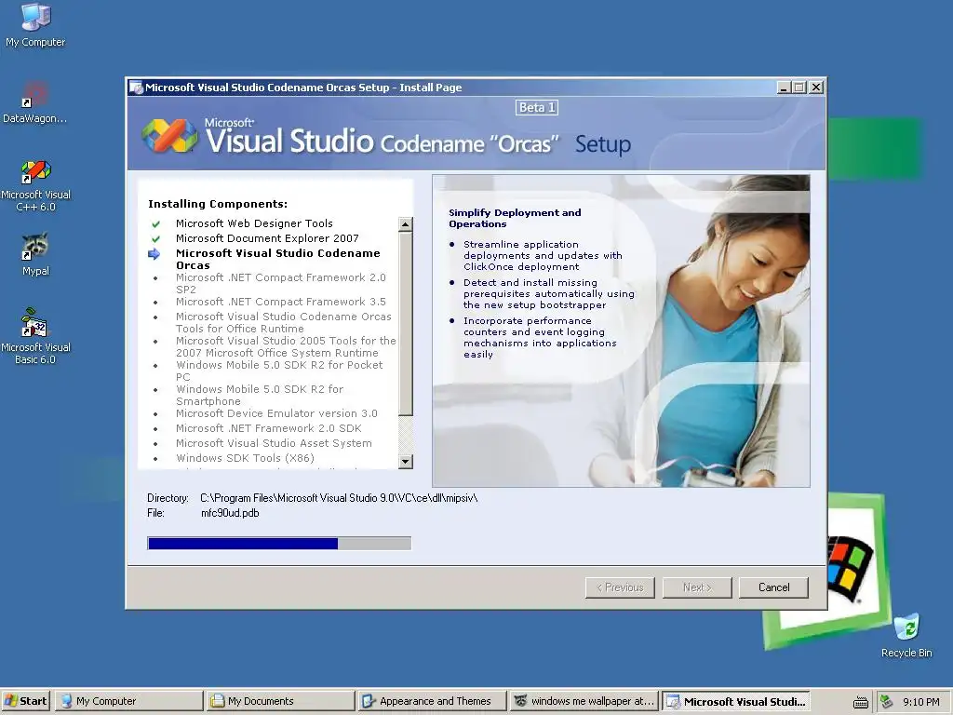Select Microsoft Visual Studio Asset System entry

coord(274,443)
